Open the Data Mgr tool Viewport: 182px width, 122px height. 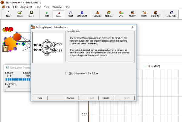coord(156,14)
